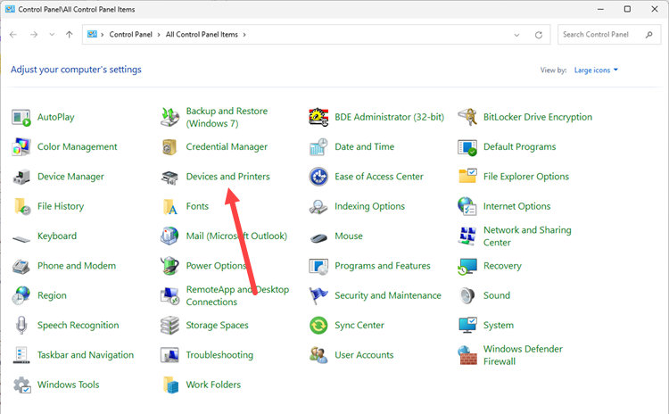Click the Mail (Microsoft Outlook) icon
This screenshot has width=669, height=414.
point(169,236)
